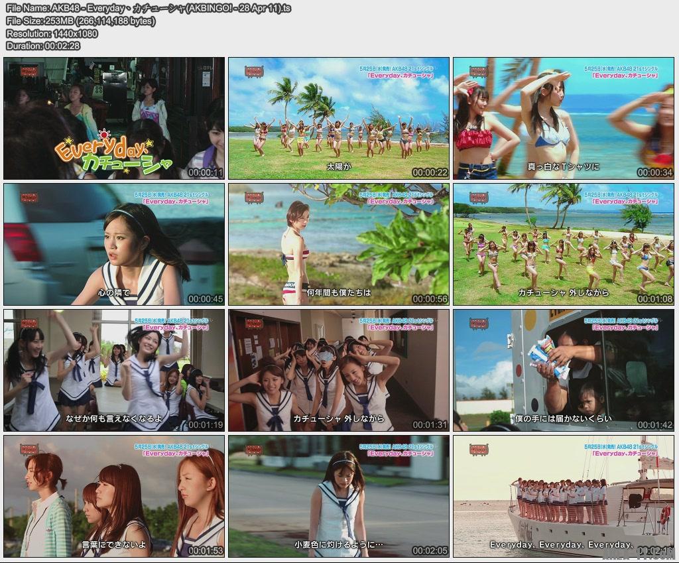The height and width of the screenshot is (563, 679).
Task: Open the thumbnail at timestamp 00:00:56
Action: coord(339,244)
